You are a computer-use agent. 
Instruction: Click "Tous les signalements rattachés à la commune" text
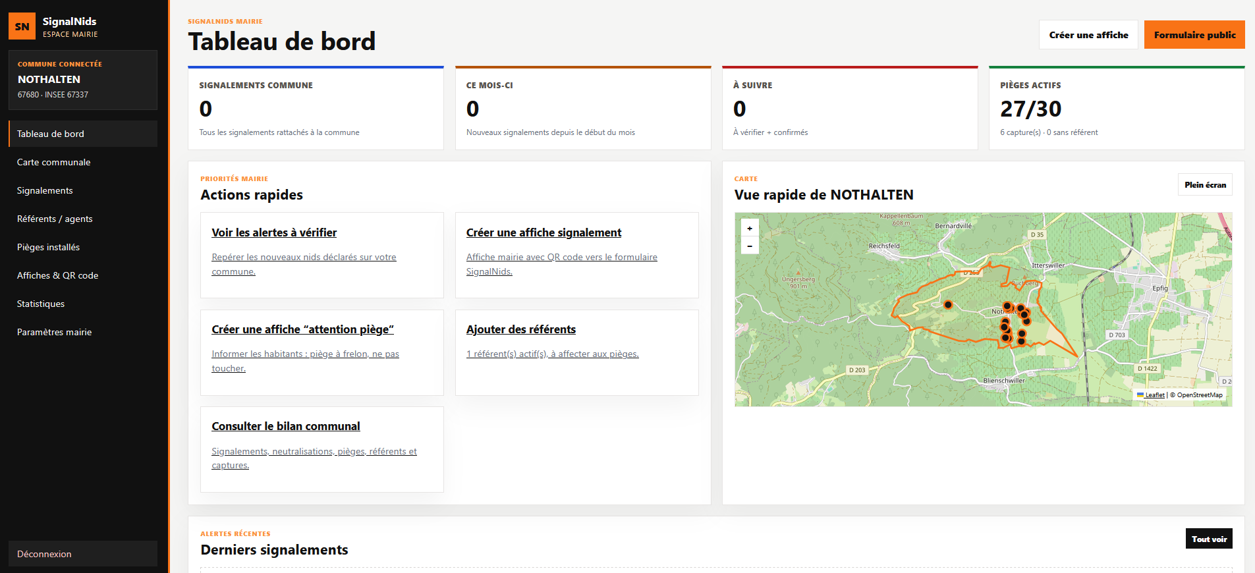coord(279,132)
